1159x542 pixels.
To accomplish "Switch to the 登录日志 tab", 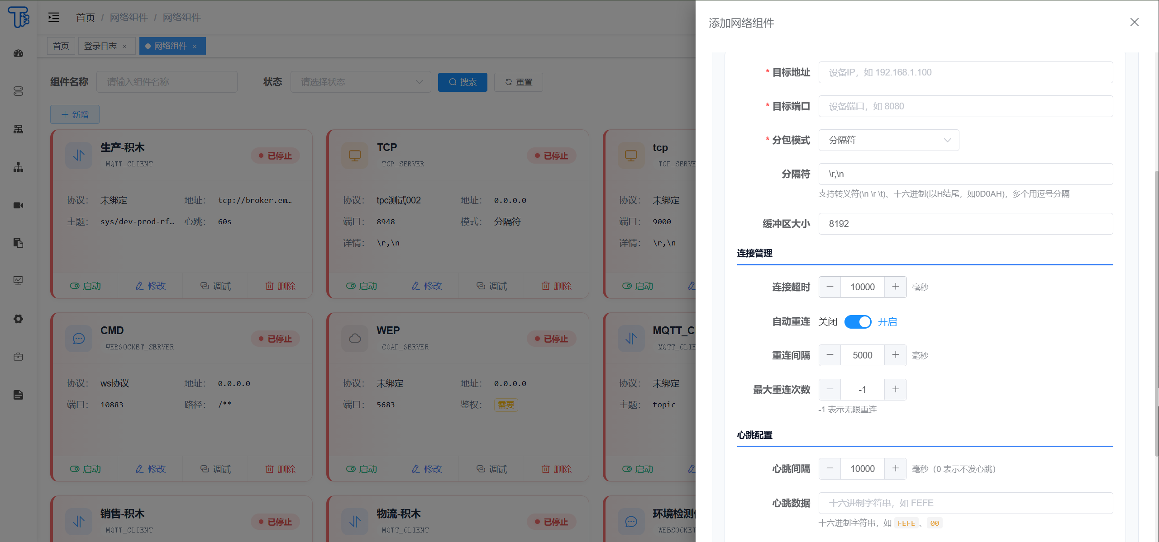I will pyautogui.click(x=100, y=46).
